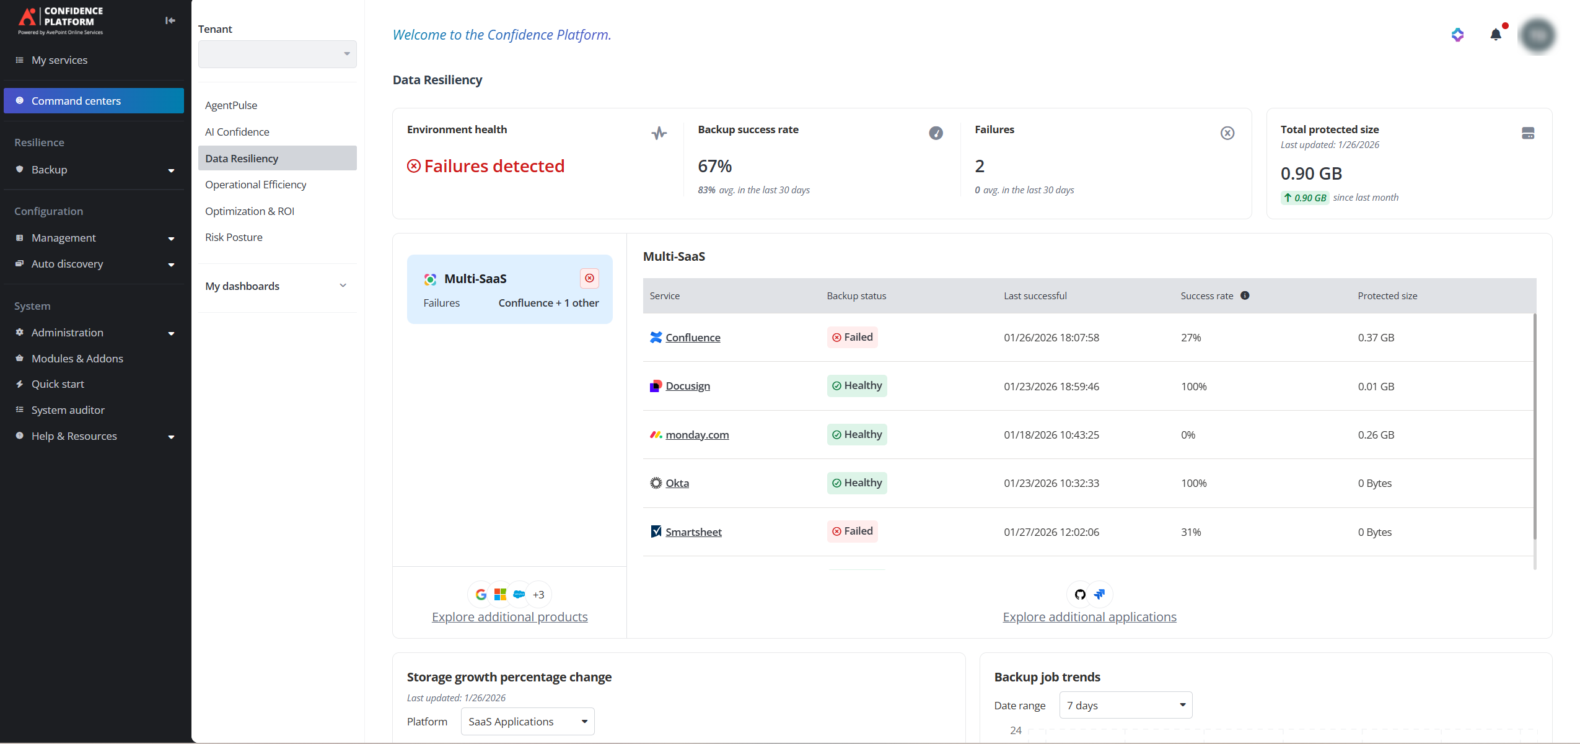1580x744 pixels.
Task: Open the monday.com service link
Action: click(697, 435)
